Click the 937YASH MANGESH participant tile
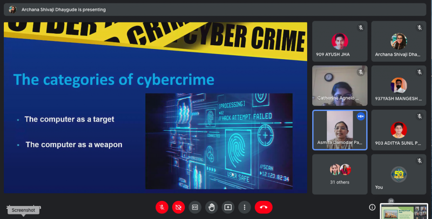Screen dimensions: 432x219 click(x=399, y=86)
